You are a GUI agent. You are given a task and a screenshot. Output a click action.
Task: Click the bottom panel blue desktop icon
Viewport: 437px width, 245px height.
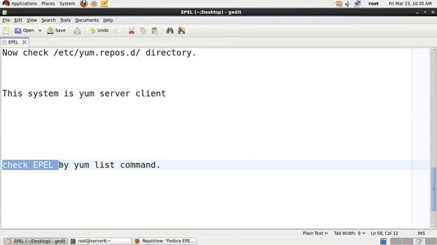pyautogui.click(x=384, y=241)
